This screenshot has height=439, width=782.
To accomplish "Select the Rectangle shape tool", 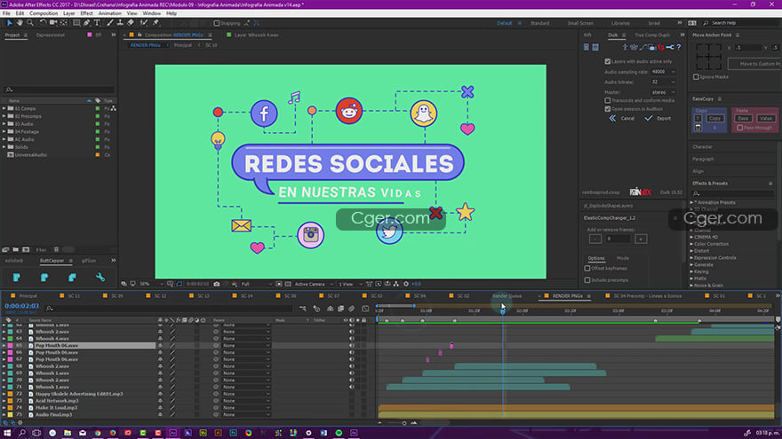I will [x=76, y=23].
